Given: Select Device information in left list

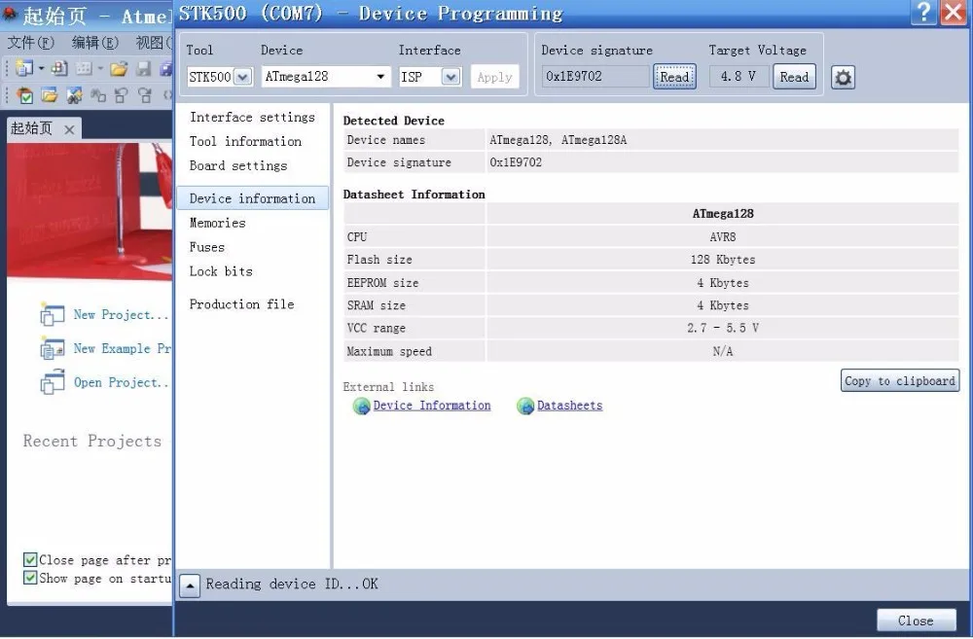Looking at the screenshot, I should click(253, 197).
